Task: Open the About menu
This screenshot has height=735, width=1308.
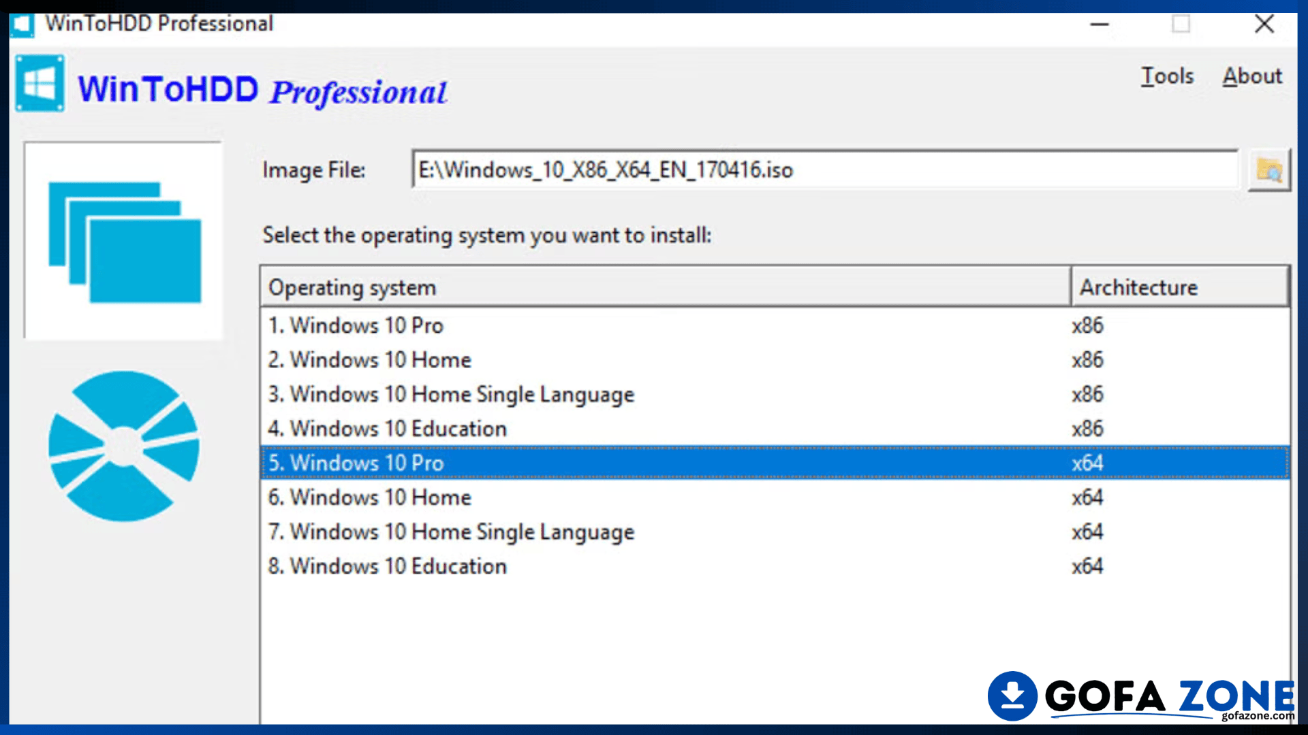Action: coord(1252,76)
